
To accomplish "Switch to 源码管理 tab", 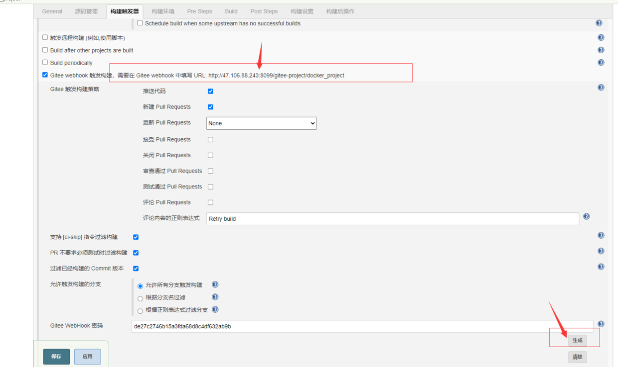I will (x=86, y=11).
